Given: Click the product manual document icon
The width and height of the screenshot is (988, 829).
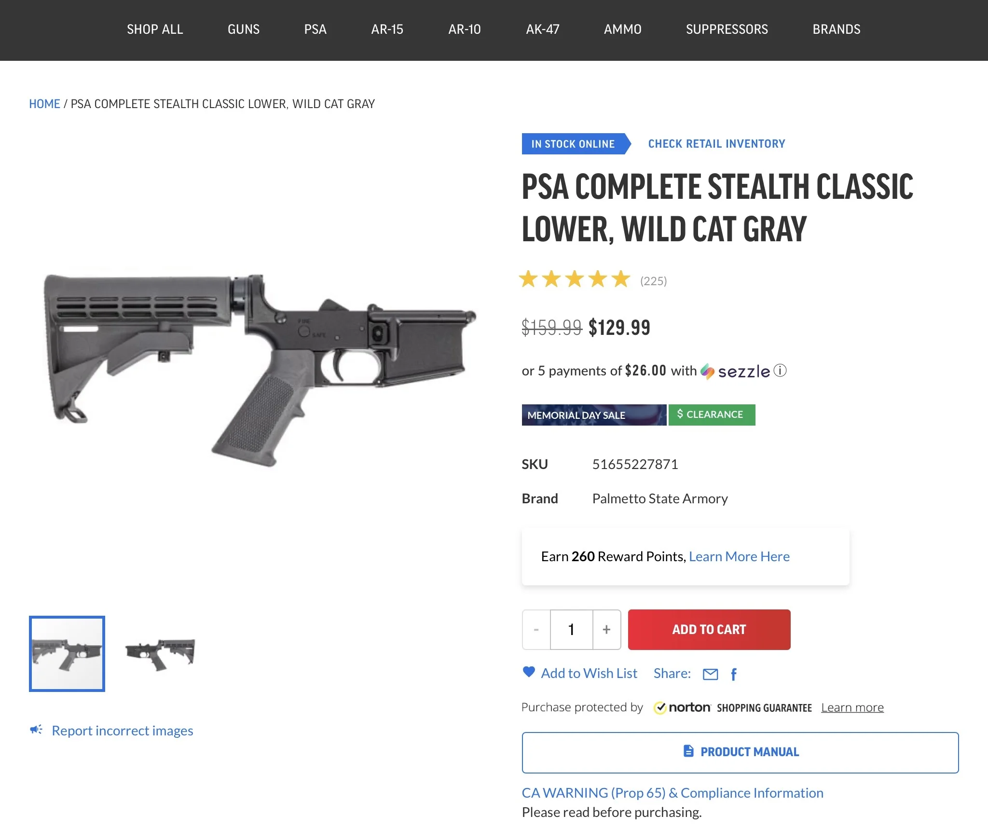Looking at the screenshot, I should click(x=688, y=751).
